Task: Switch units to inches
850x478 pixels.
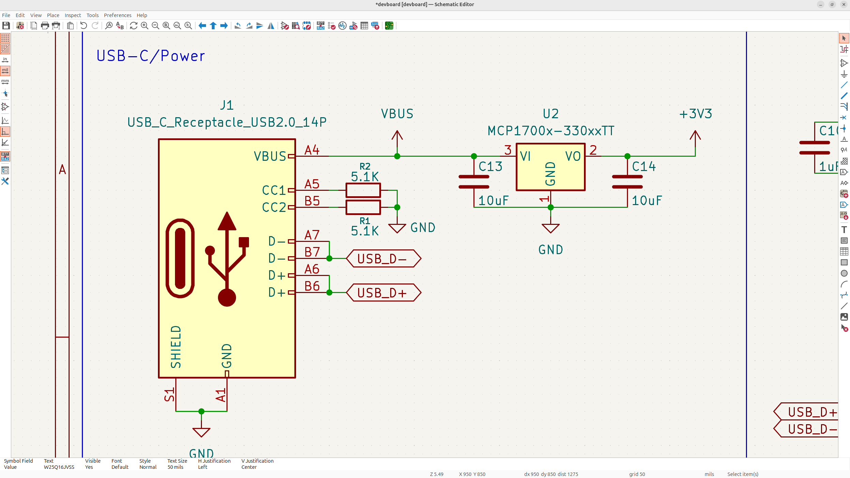Action: coord(5,60)
